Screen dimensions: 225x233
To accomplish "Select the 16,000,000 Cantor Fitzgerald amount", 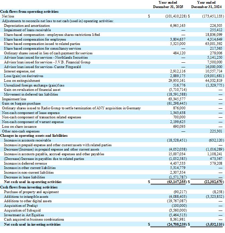I will coord(213,67).
